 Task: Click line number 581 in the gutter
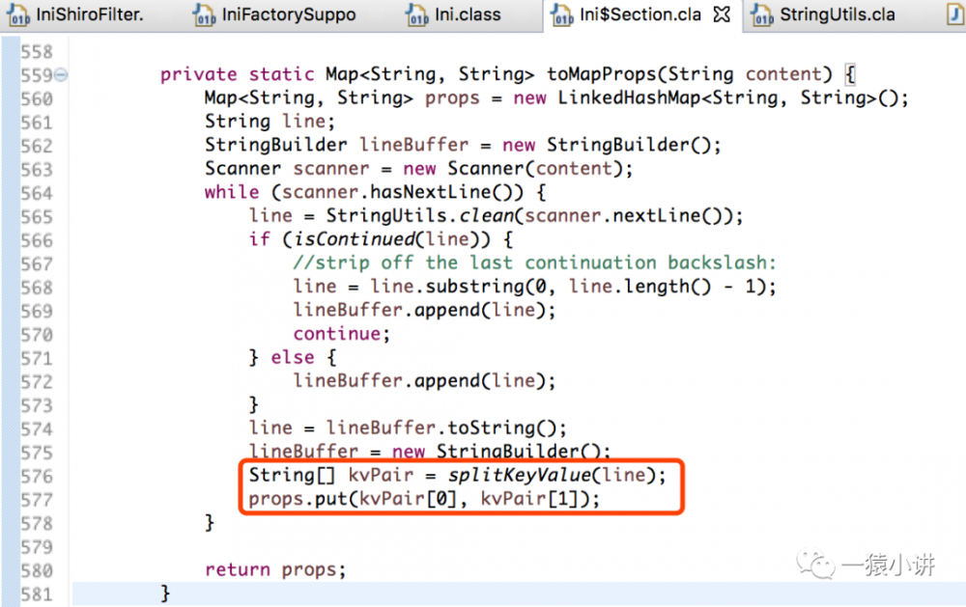point(37,594)
